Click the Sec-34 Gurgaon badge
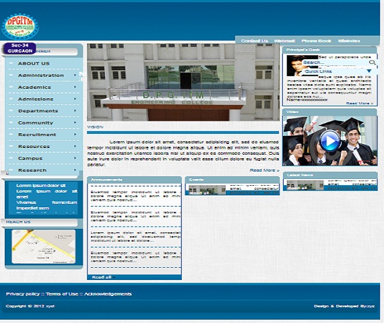Screen dimensions: 384x323 click(20, 48)
